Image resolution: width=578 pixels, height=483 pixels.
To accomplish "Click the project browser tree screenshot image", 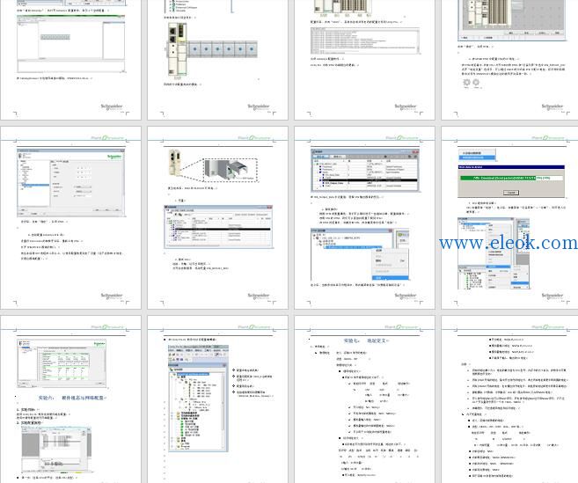I will tap(198, 399).
